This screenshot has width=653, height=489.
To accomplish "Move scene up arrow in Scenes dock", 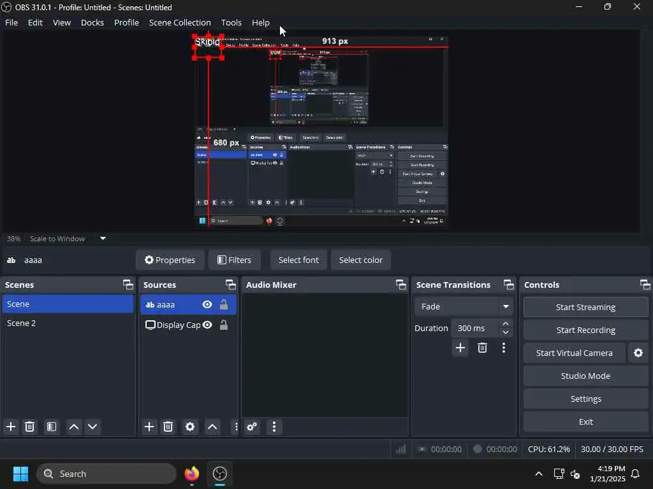I will point(74,427).
